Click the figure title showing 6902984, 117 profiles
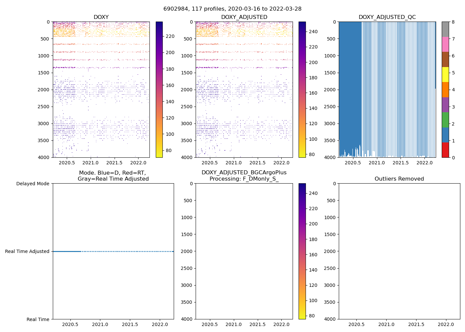 [x=232, y=9]
